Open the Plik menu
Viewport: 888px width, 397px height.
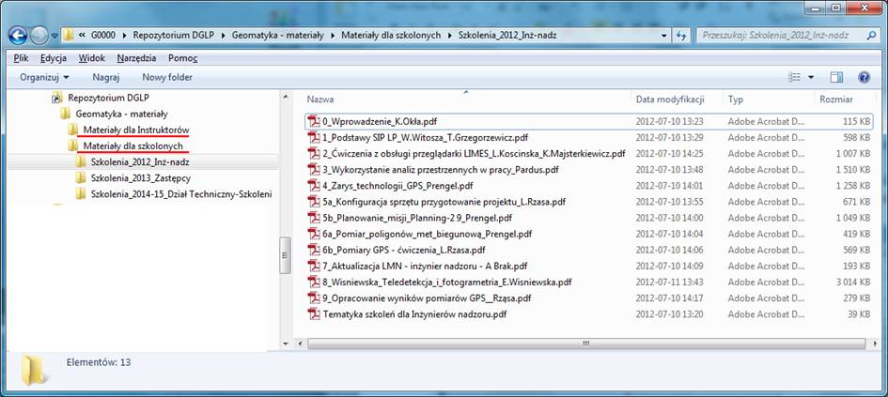[22, 57]
